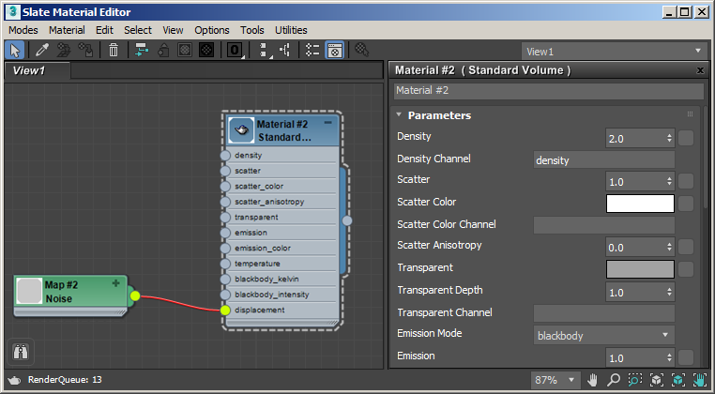
Task: Click Hide Unused Nodeslots icon
Action: tap(163, 50)
